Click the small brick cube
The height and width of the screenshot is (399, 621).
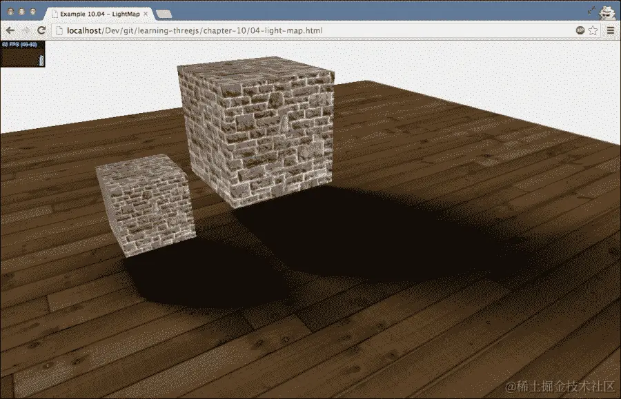[146, 205]
